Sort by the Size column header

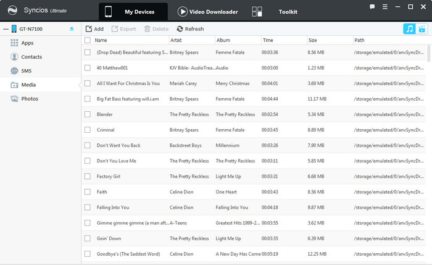tap(312, 40)
